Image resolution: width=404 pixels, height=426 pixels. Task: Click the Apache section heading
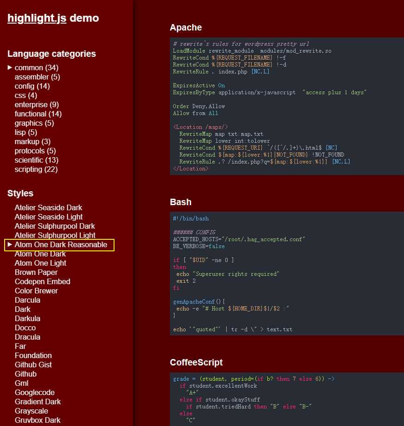[186, 27]
